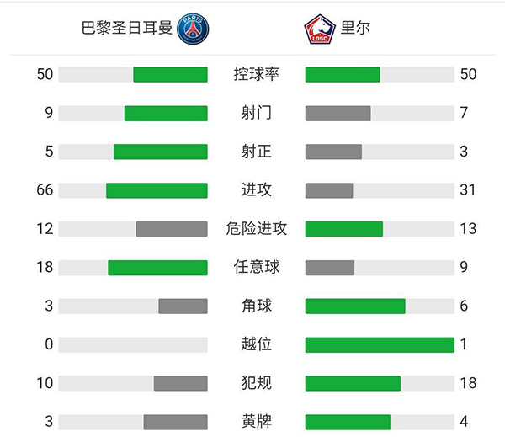505x437 pixels.
Task: Click the 控球率 stat label
Action: click(256, 74)
